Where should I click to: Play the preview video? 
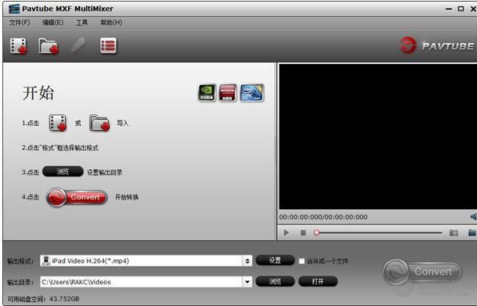pos(286,233)
